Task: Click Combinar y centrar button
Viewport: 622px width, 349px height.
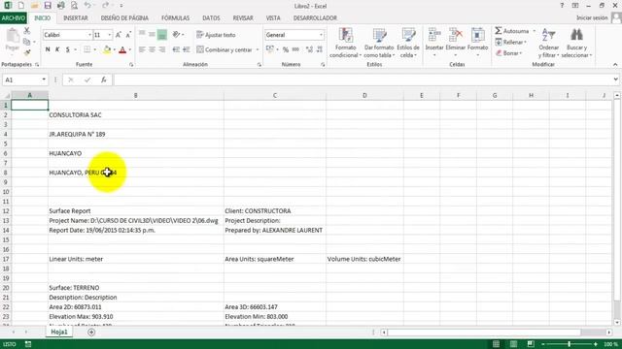Action: pos(225,49)
